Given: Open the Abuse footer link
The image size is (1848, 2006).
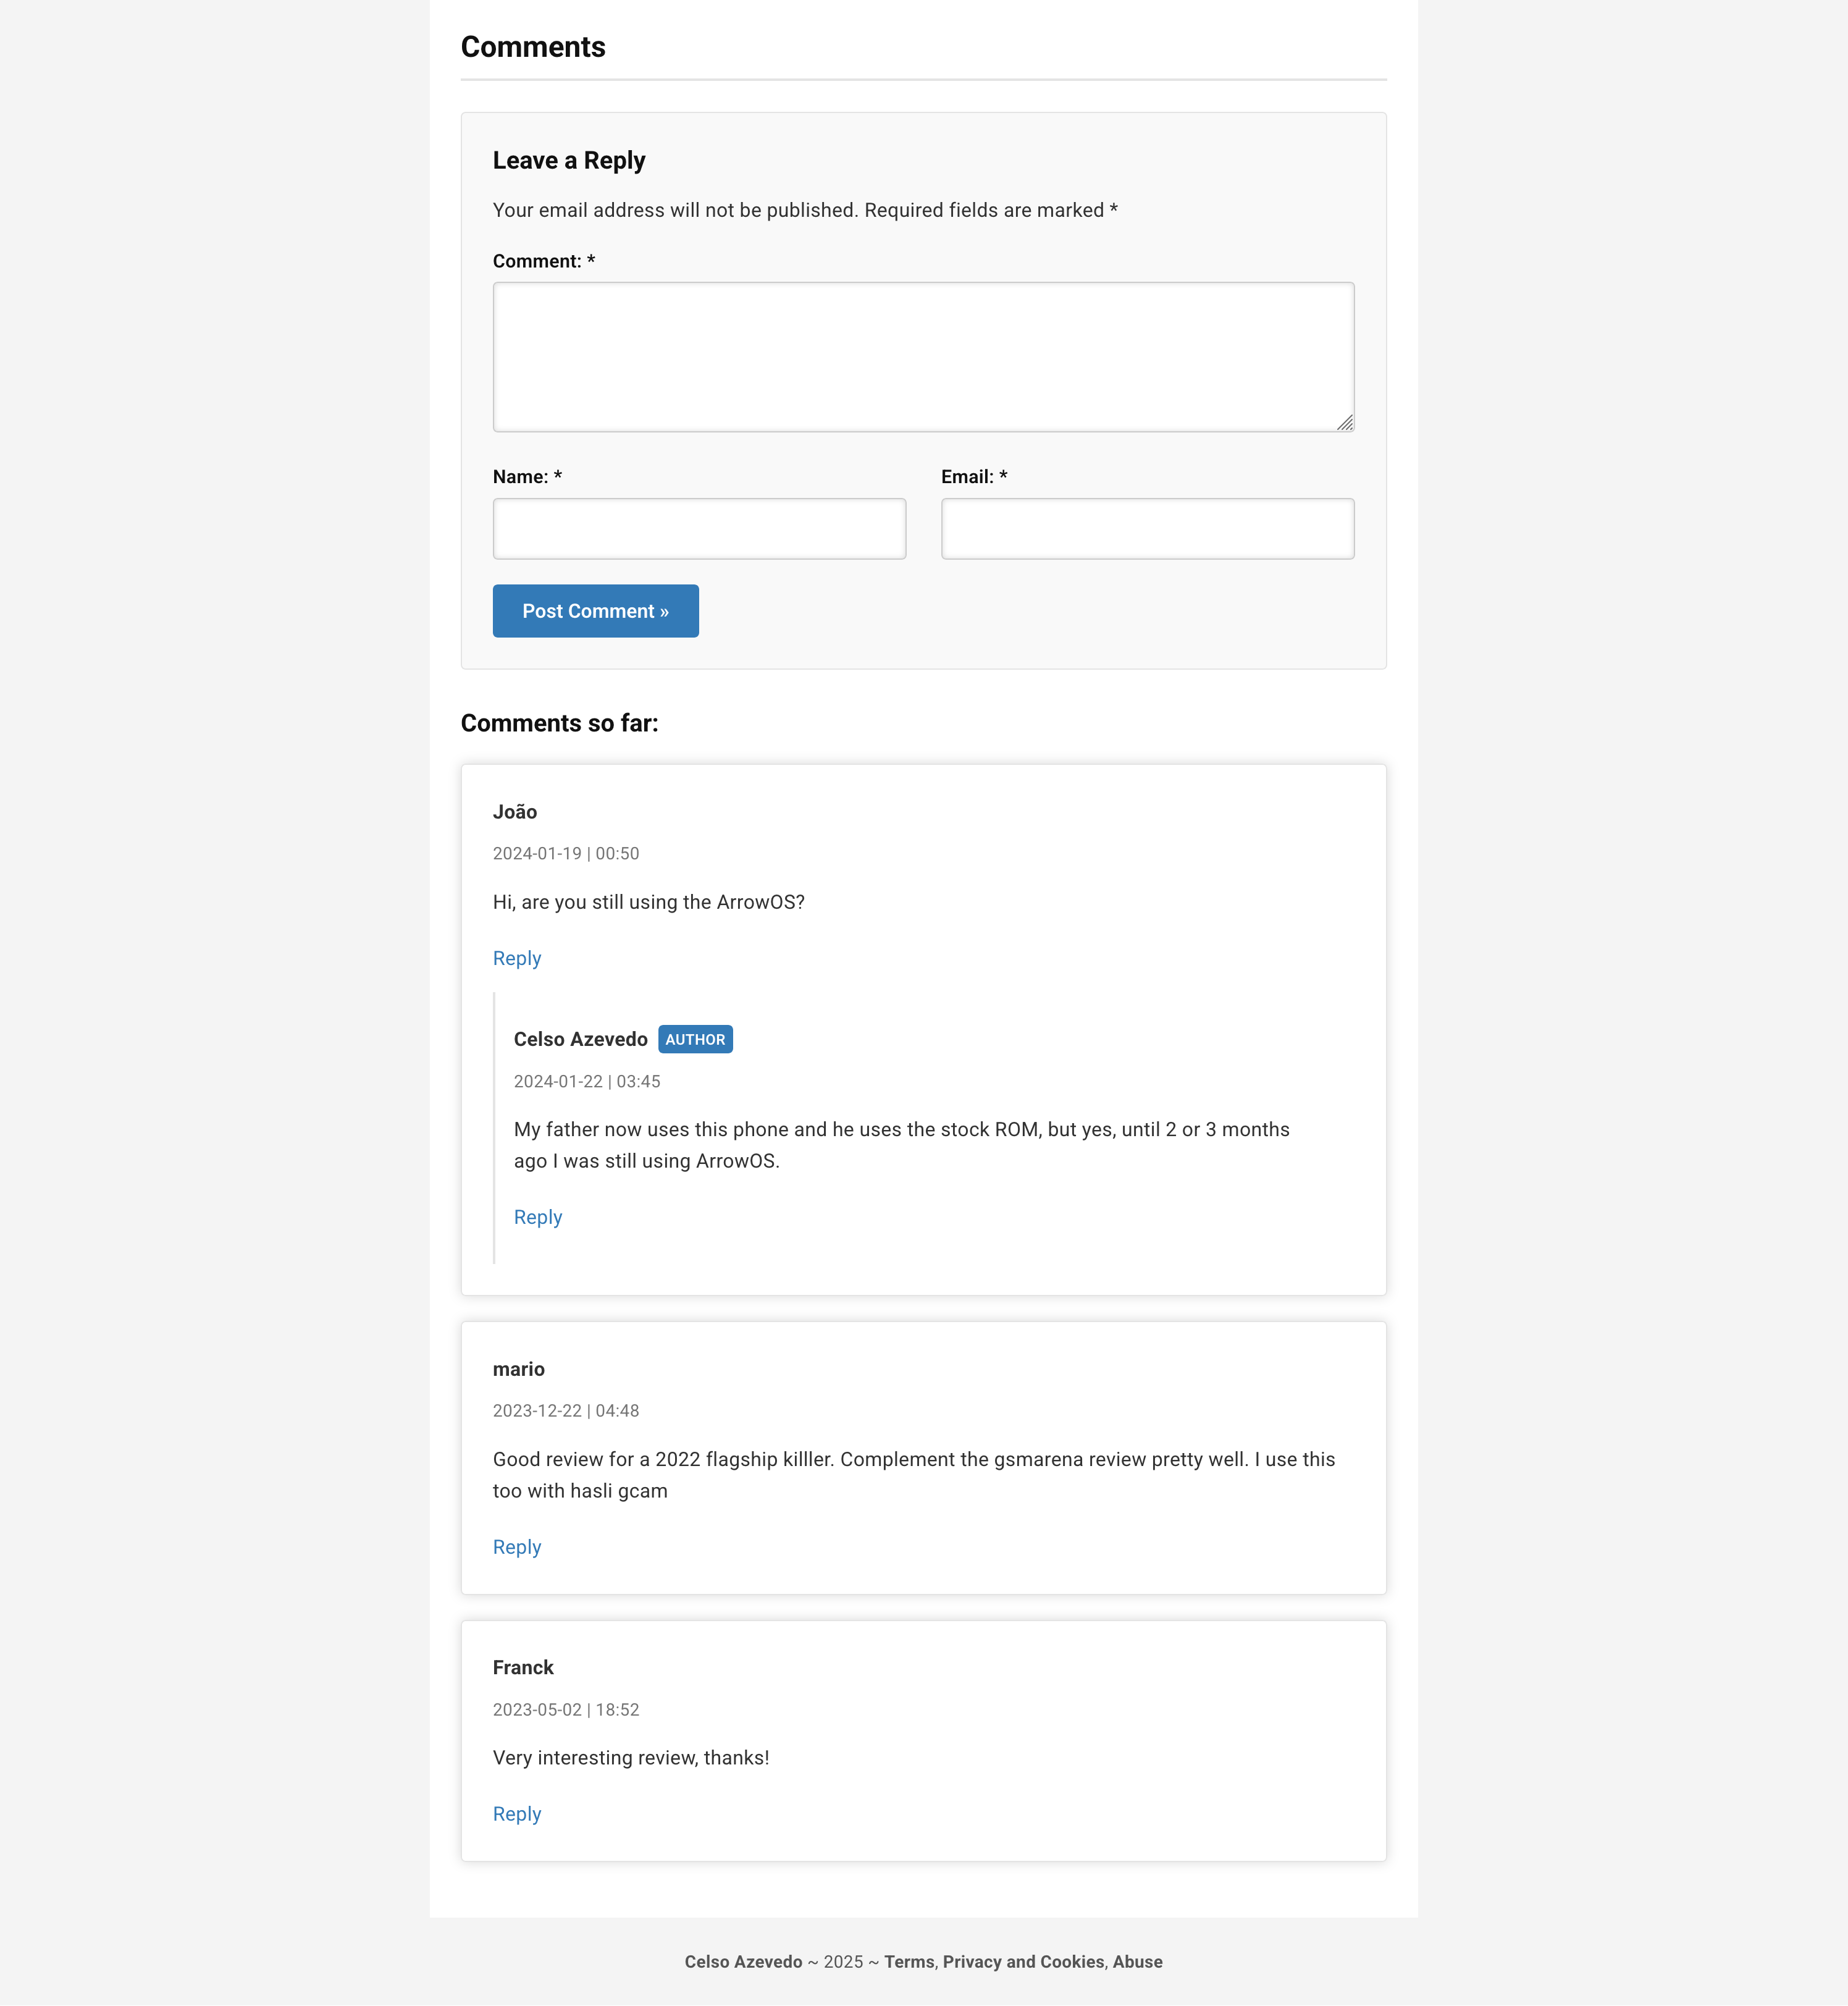Looking at the screenshot, I should point(1137,1961).
